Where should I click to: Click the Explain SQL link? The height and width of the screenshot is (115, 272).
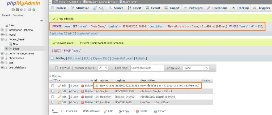[100, 58]
